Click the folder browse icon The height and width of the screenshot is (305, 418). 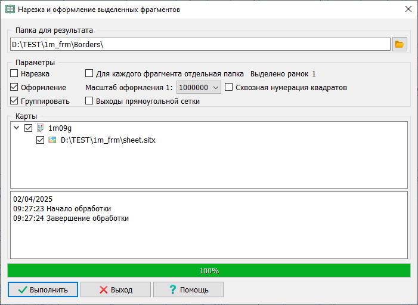coord(400,44)
